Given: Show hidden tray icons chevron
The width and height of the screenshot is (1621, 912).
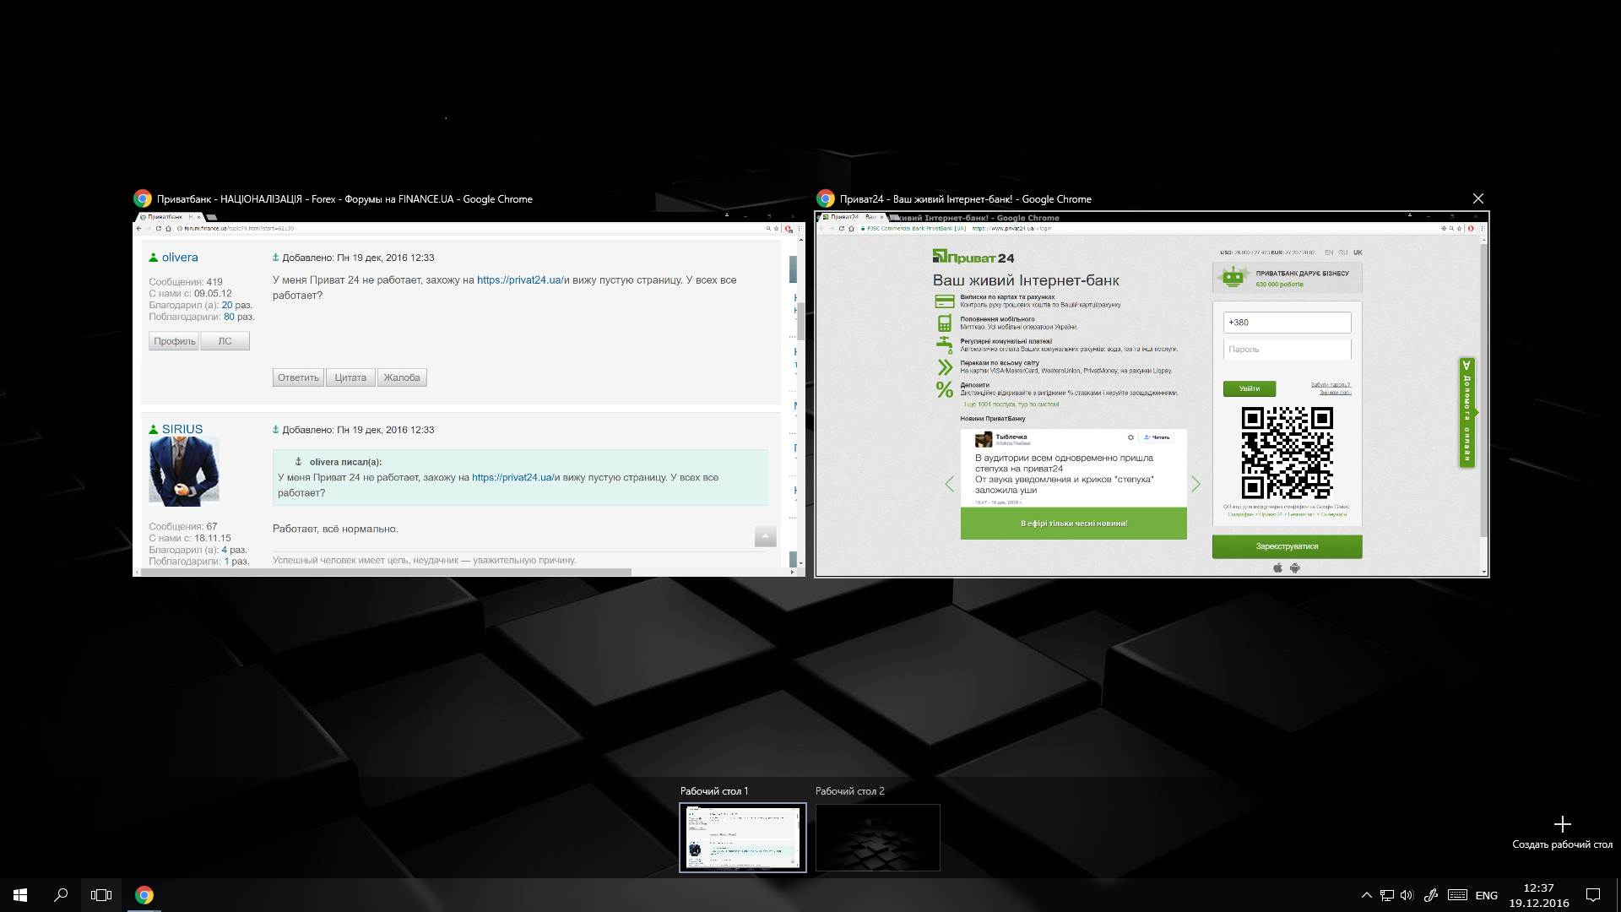Looking at the screenshot, I should coord(1366,895).
